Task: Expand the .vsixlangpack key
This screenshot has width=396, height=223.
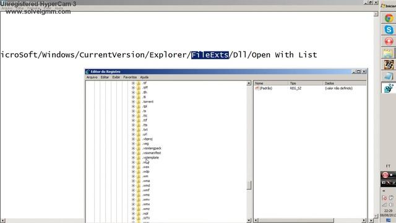Action: click(x=133, y=149)
